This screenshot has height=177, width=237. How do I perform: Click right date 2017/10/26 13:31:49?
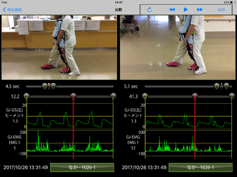pos(144,167)
